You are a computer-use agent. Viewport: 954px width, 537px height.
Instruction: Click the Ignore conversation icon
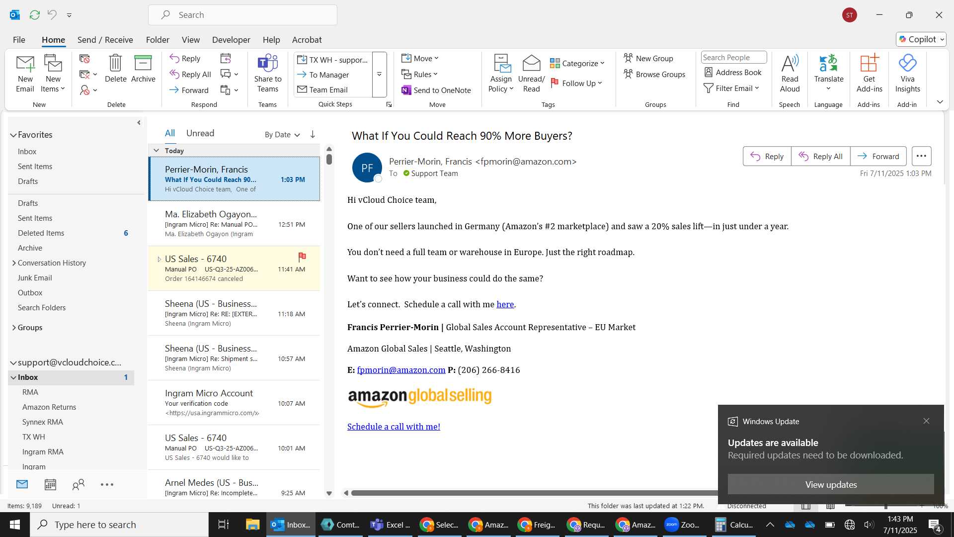pyautogui.click(x=84, y=59)
